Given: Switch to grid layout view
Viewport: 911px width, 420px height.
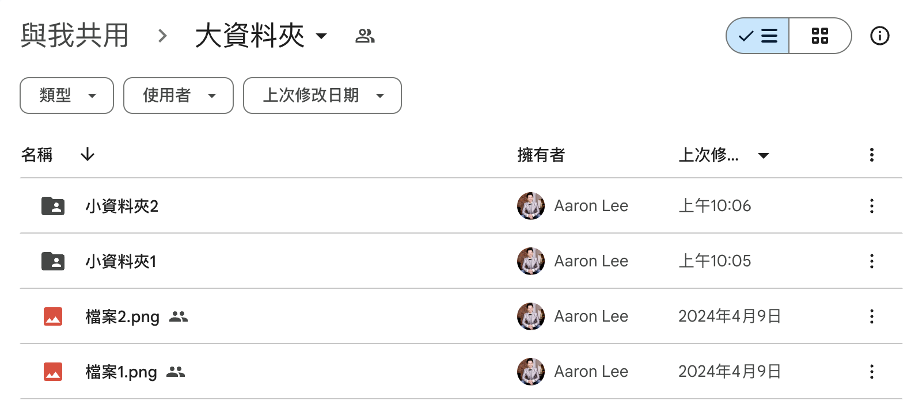Looking at the screenshot, I should 819,36.
